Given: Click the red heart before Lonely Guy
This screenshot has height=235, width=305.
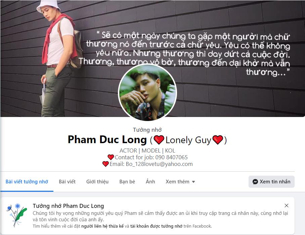Looking at the screenshot, I should (x=159, y=140).
